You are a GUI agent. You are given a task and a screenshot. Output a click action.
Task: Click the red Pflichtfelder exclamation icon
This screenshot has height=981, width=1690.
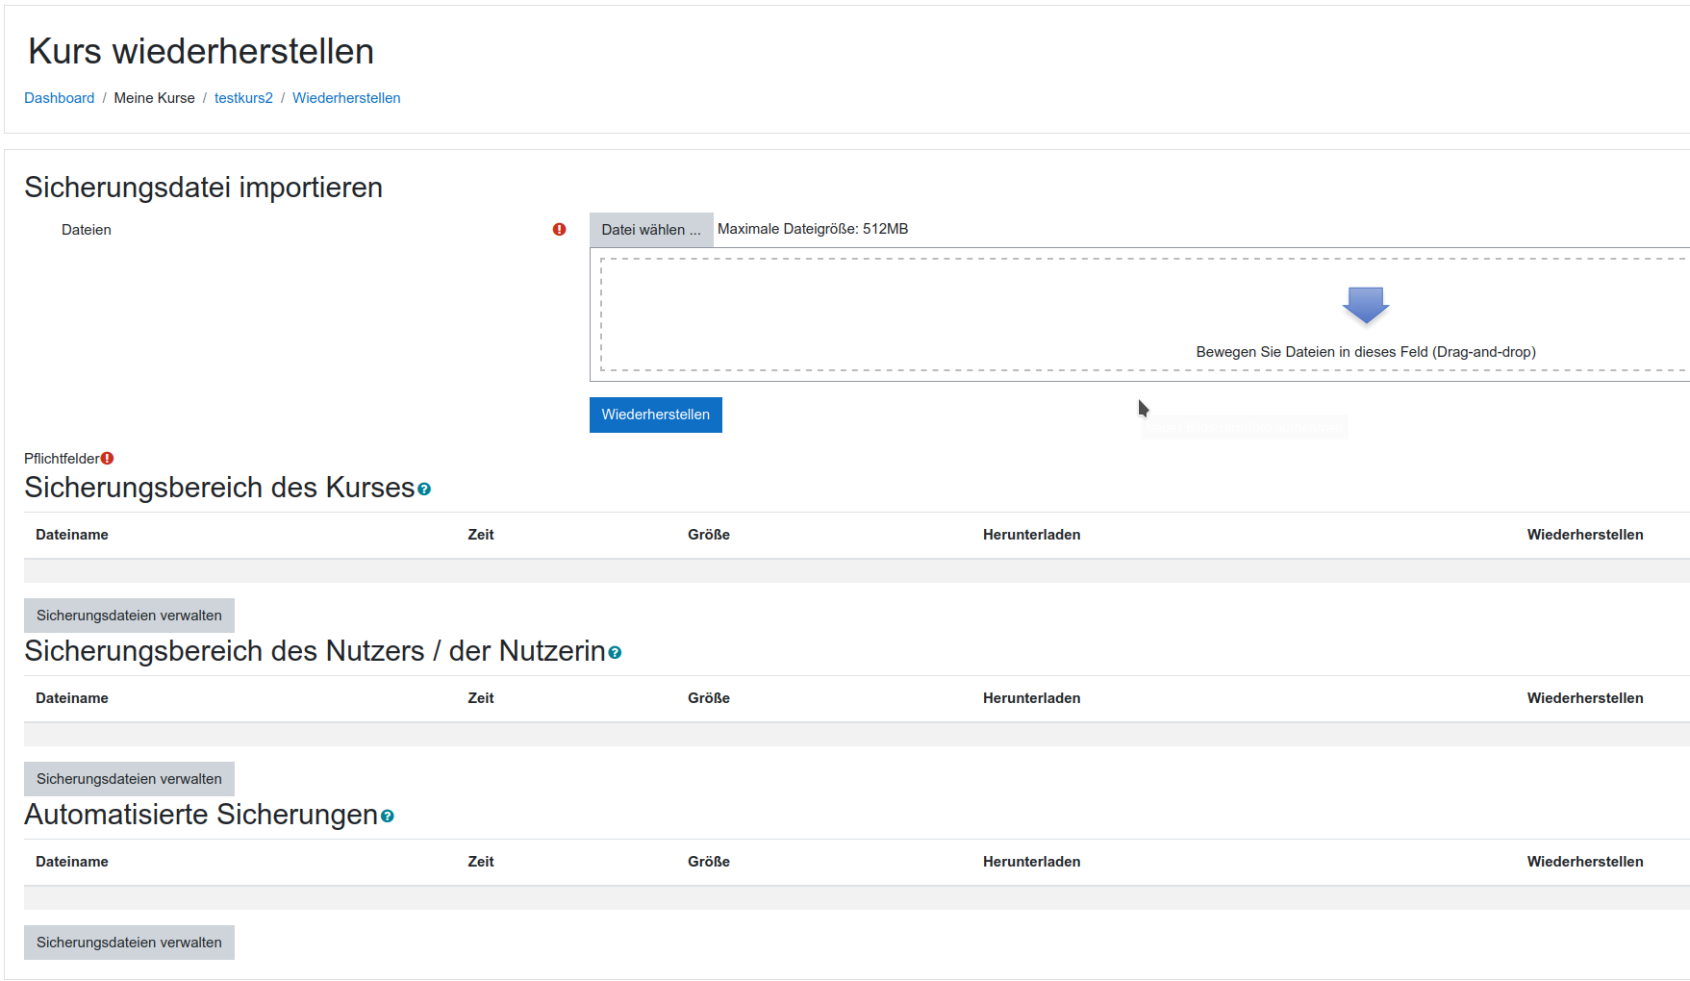(x=108, y=459)
